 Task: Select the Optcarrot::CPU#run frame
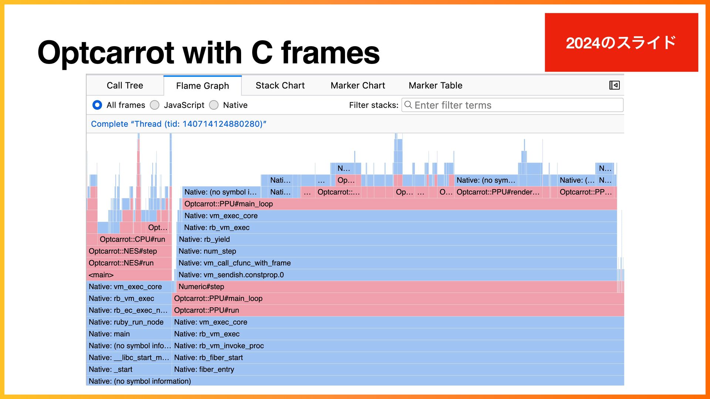135,239
